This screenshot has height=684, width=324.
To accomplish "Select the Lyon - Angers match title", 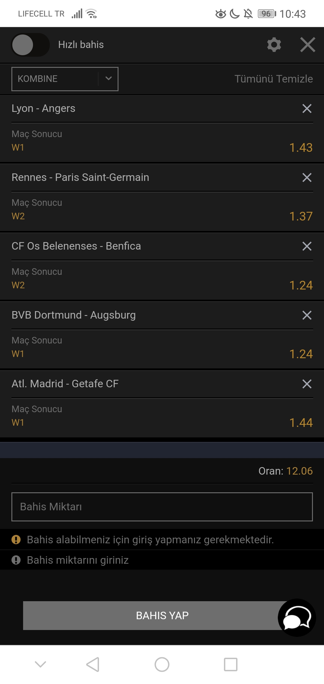I will click(43, 109).
